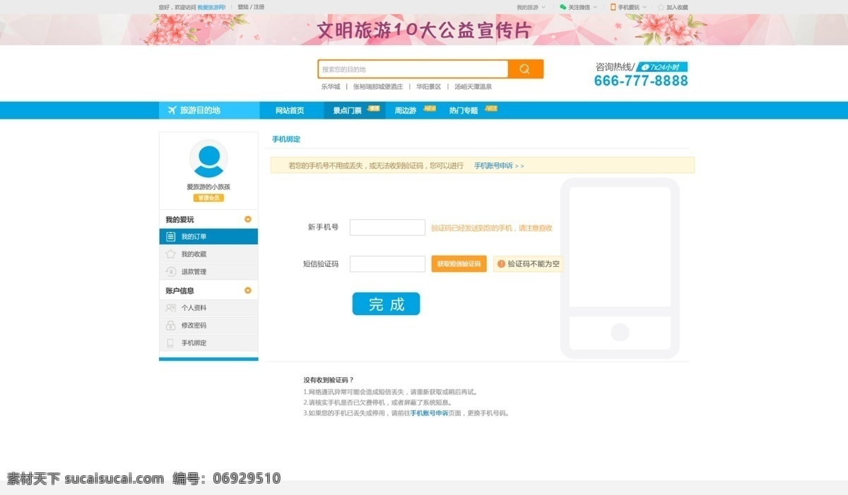Click the user avatar profile picture
848x495 pixels.
[x=208, y=159]
